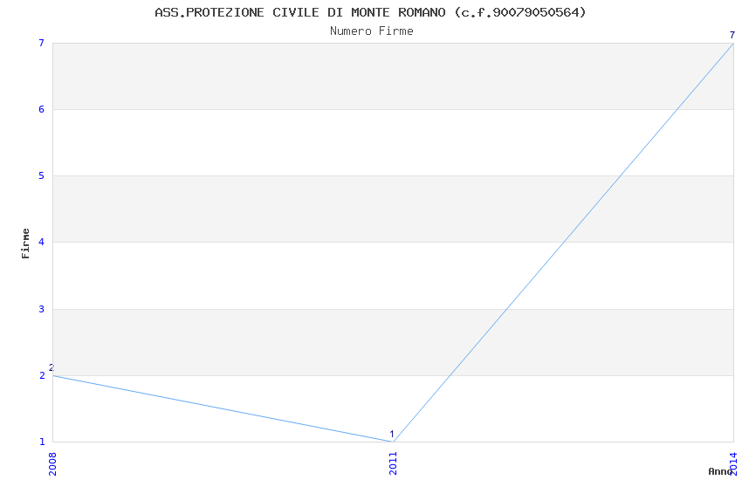Click blue y-axis tick label 1
Screen dimensions: 742x480
coord(40,442)
